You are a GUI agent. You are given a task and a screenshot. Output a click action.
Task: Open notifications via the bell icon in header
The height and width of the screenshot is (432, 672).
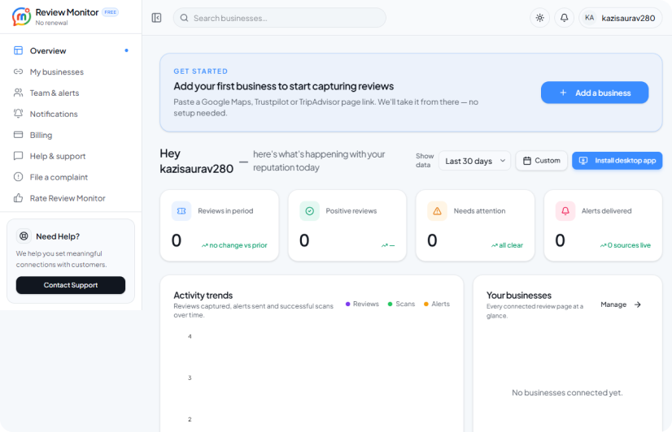coord(565,18)
